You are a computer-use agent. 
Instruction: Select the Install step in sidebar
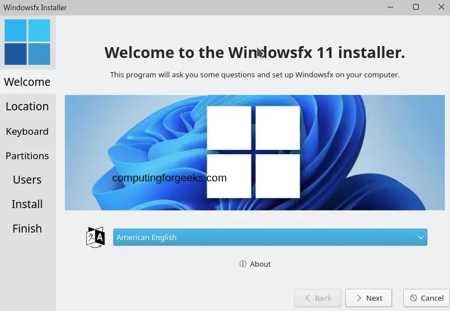pos(27,204)
